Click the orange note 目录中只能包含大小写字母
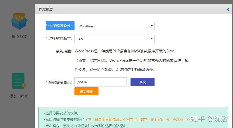This screenshot has width=233, height=128. coord(139,119)
